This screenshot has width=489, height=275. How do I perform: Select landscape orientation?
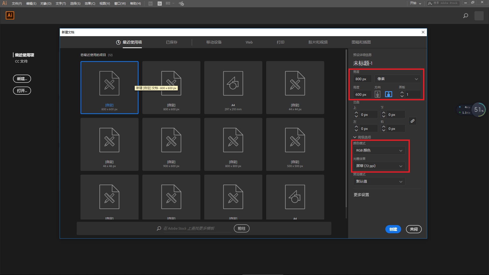388,94
